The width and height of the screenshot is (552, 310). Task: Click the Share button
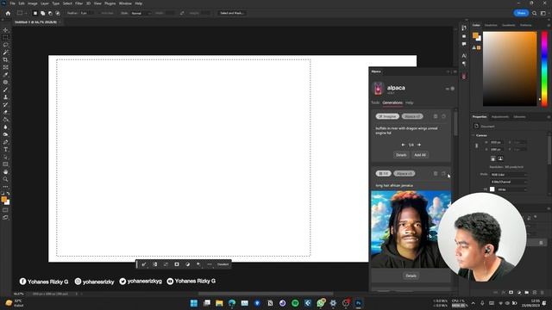coord(521,13)
